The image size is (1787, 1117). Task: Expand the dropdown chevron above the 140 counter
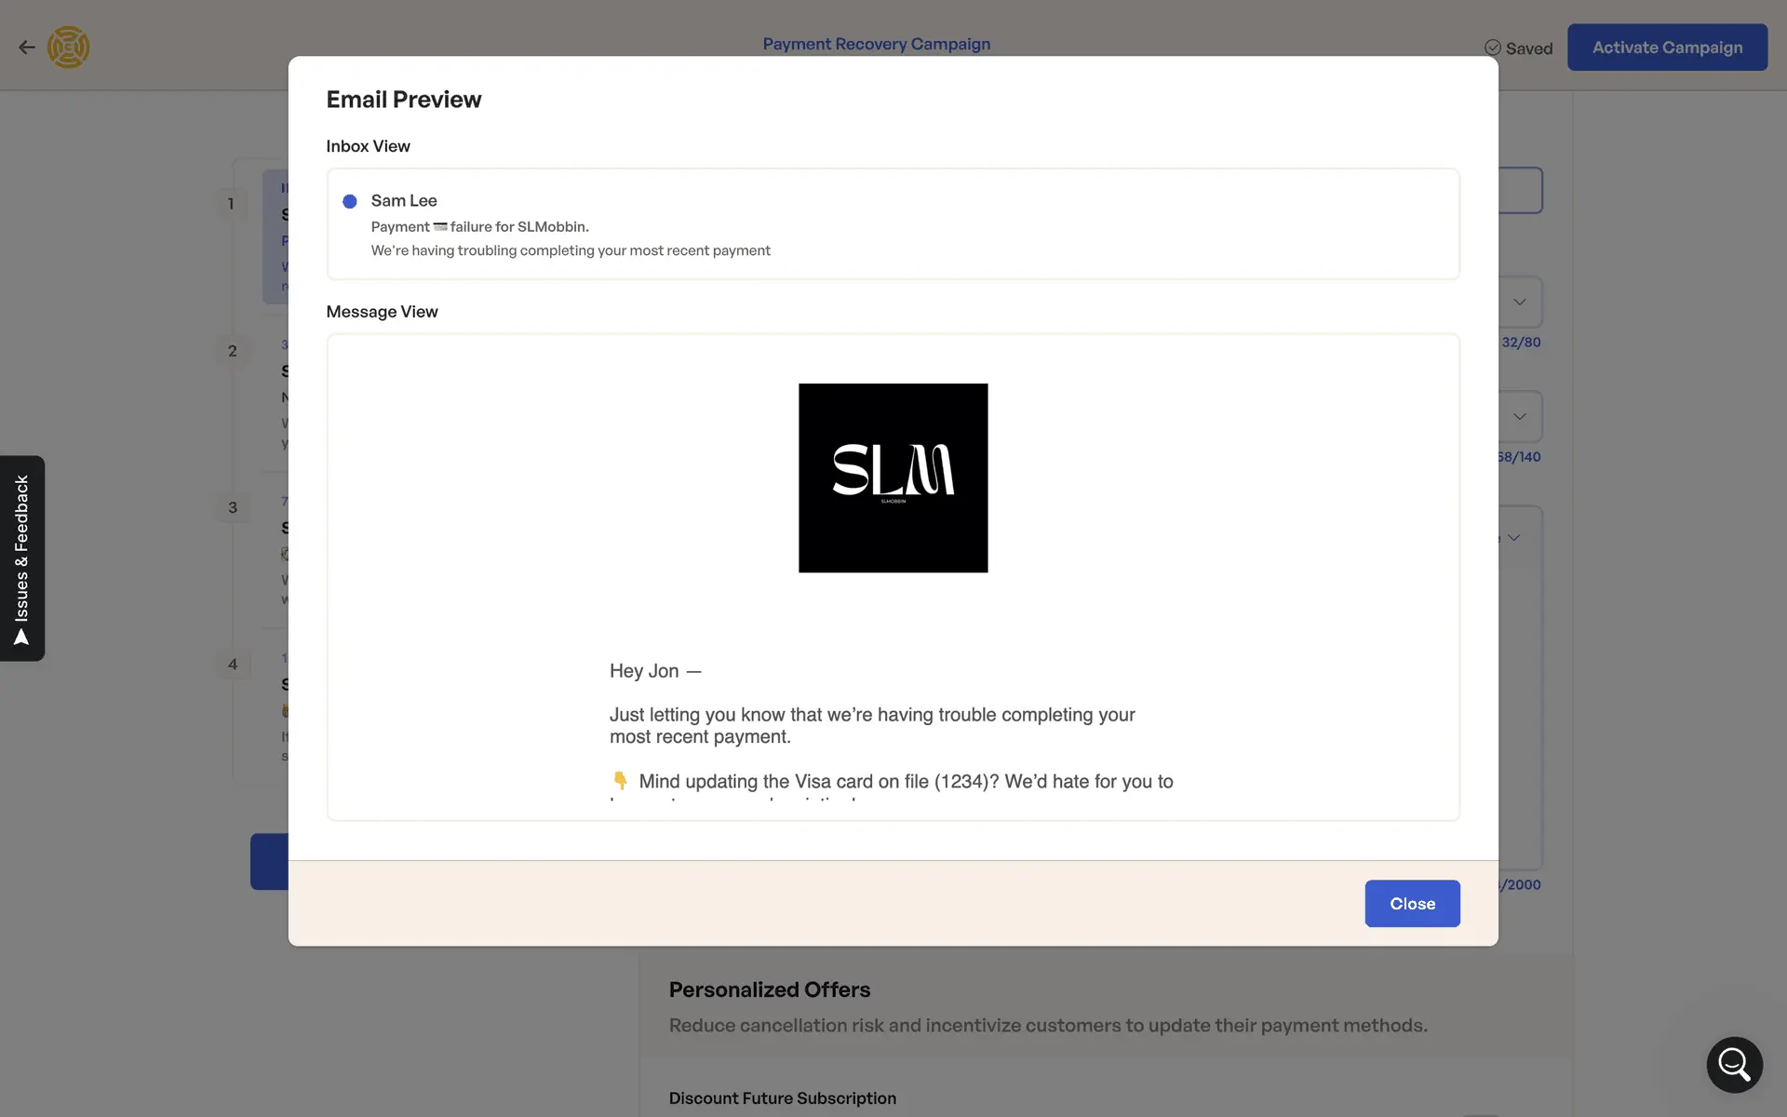(1519, 416)
